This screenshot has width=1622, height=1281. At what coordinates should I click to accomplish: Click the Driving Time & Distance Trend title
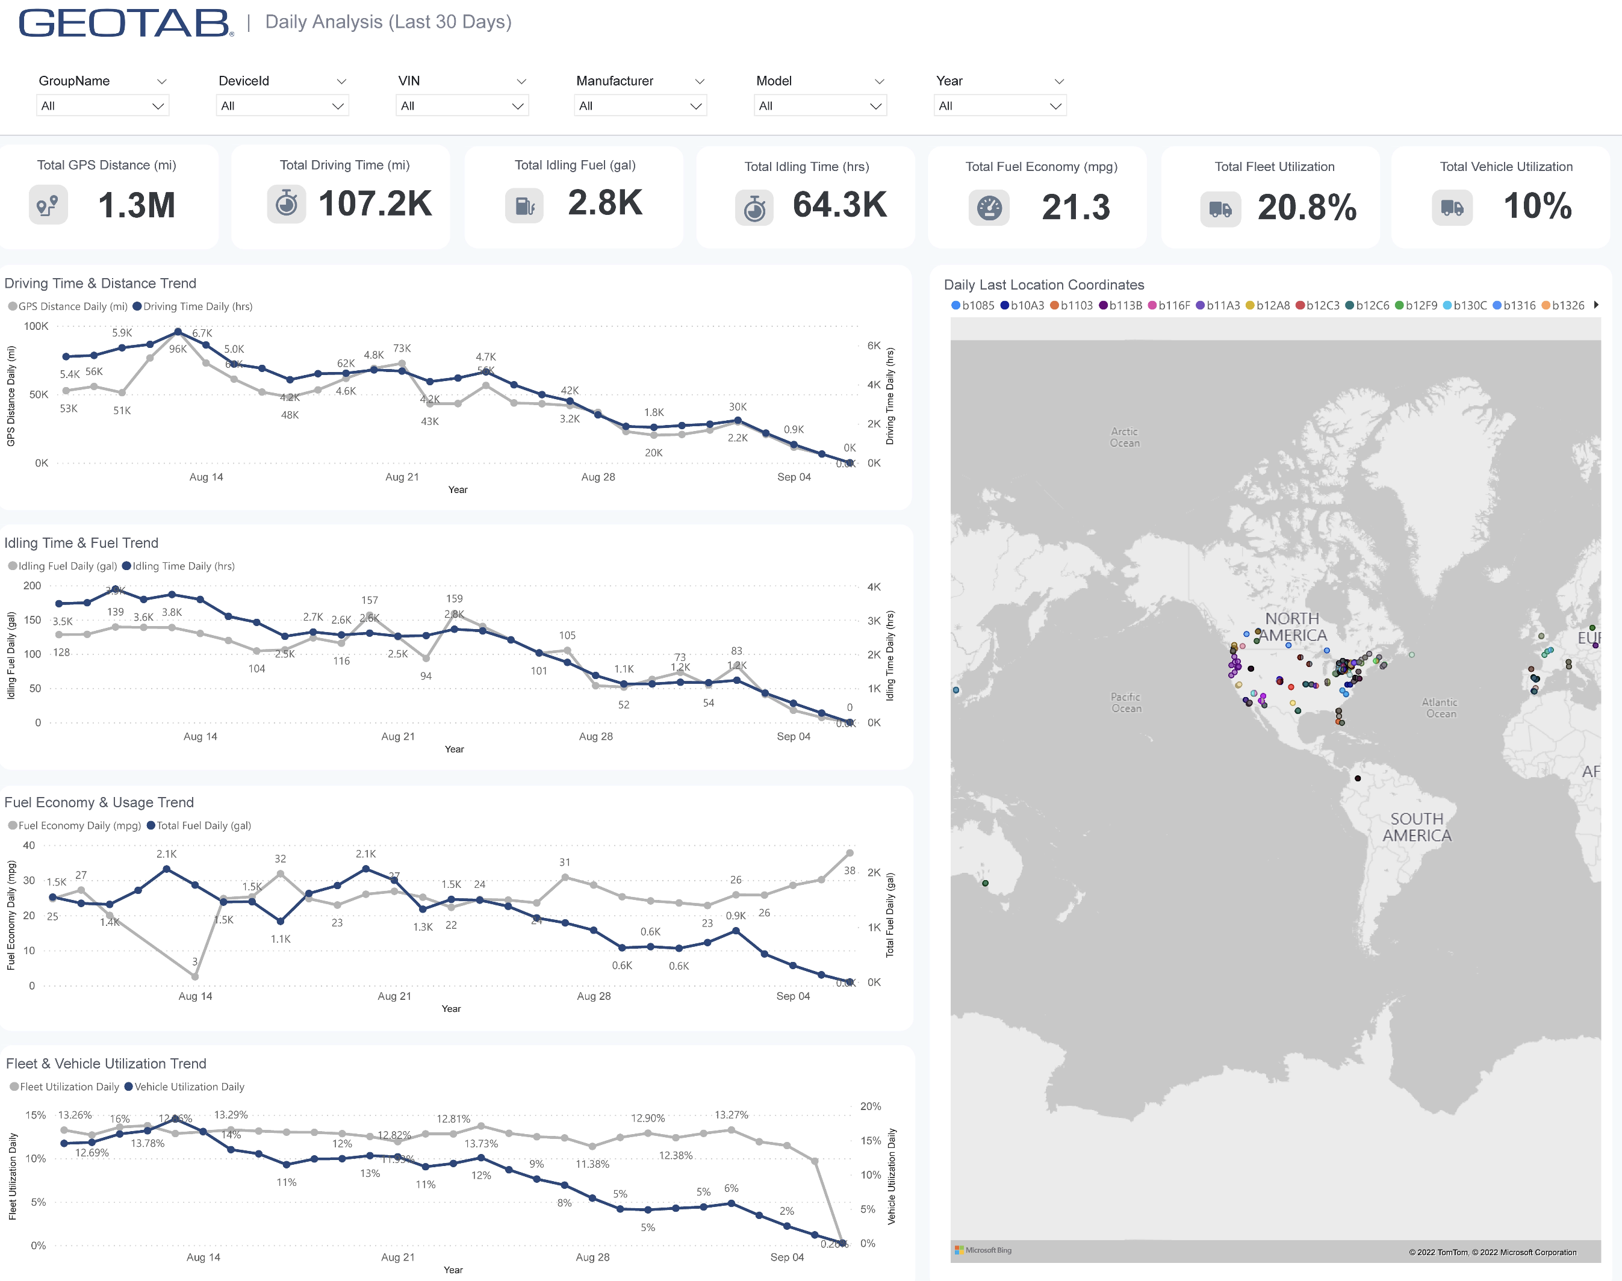[x=101, y=283]
